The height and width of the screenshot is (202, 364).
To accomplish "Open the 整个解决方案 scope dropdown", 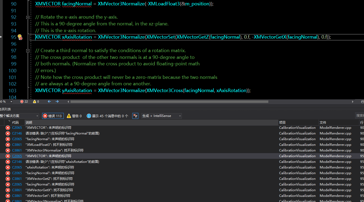I will (x=19, y=116).
